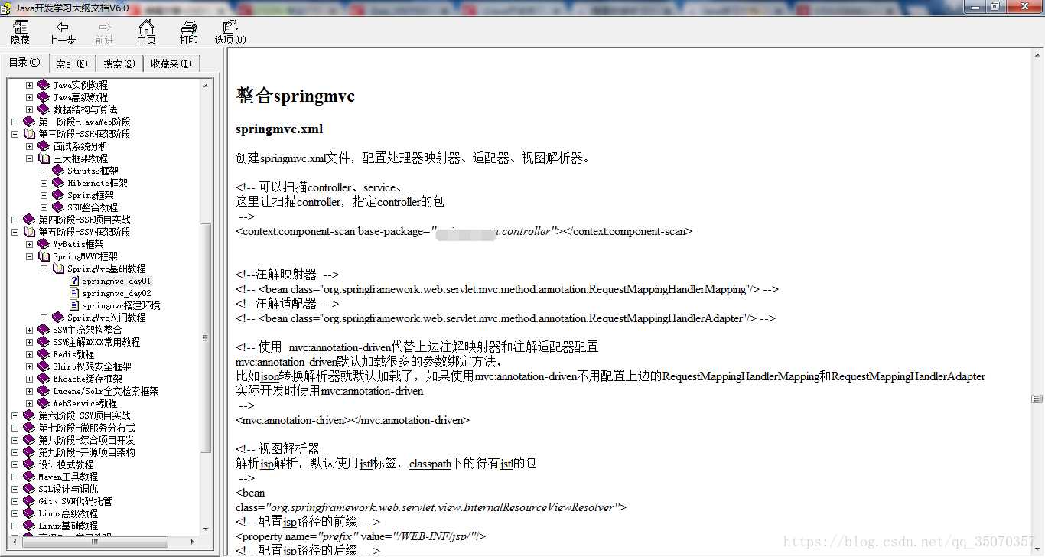Open the Springmvc_day01 topic
The height and width of the screenshot is (557, 1045).
click(x=116, y=281)
